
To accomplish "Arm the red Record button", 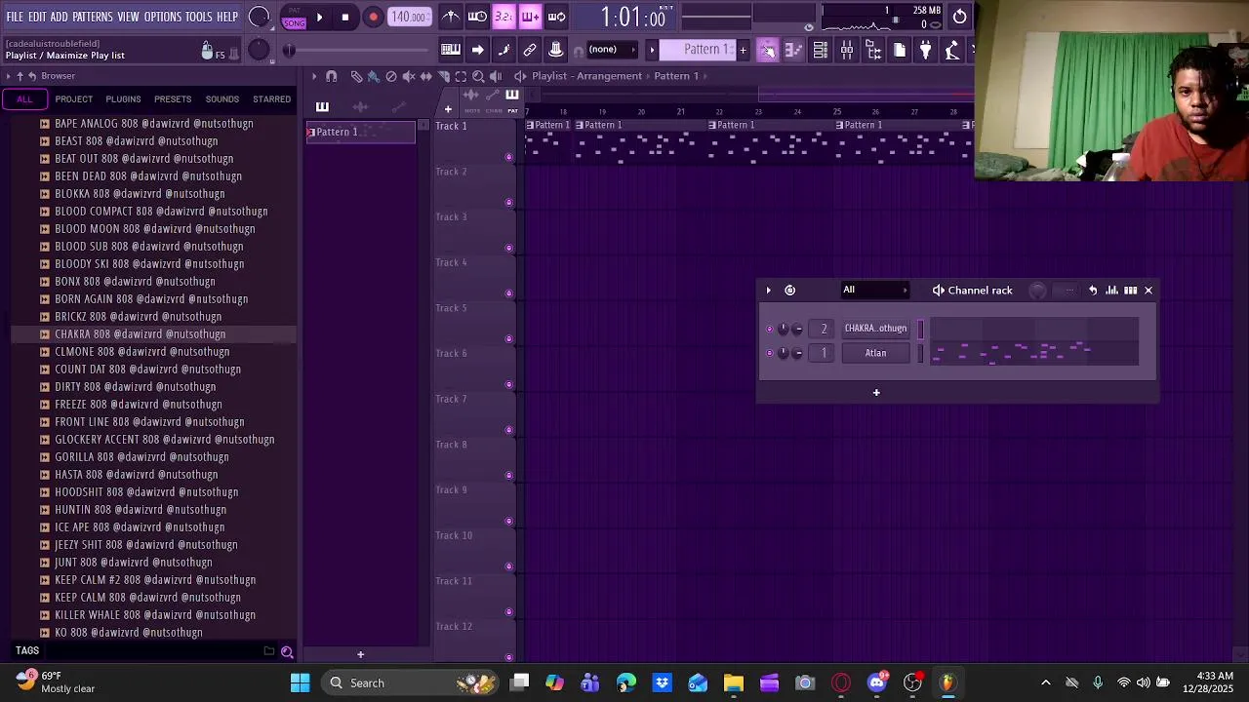I will [x=373, y=17].
